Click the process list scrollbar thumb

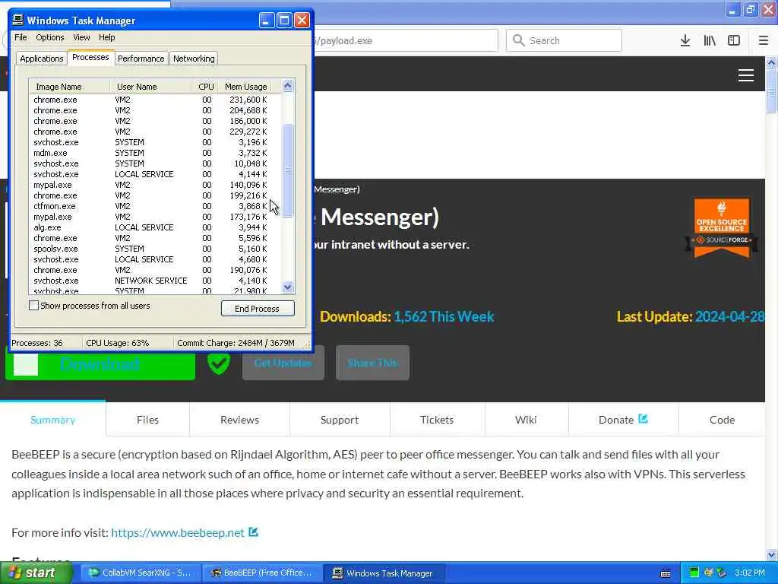pyautogui.click(x=288, y=170)
